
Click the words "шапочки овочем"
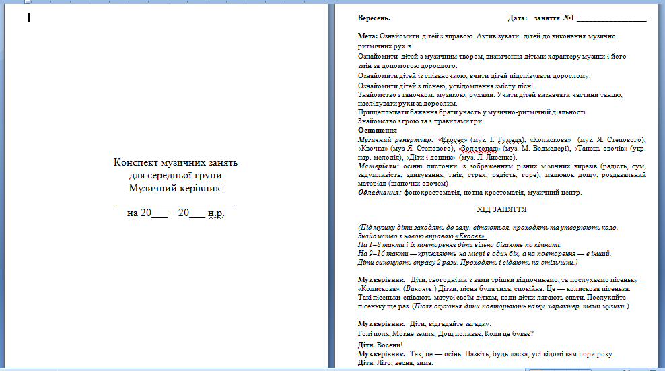point(419,183)
